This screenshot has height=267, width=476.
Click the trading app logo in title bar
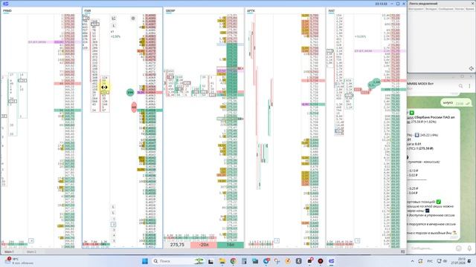click(5, 4)
